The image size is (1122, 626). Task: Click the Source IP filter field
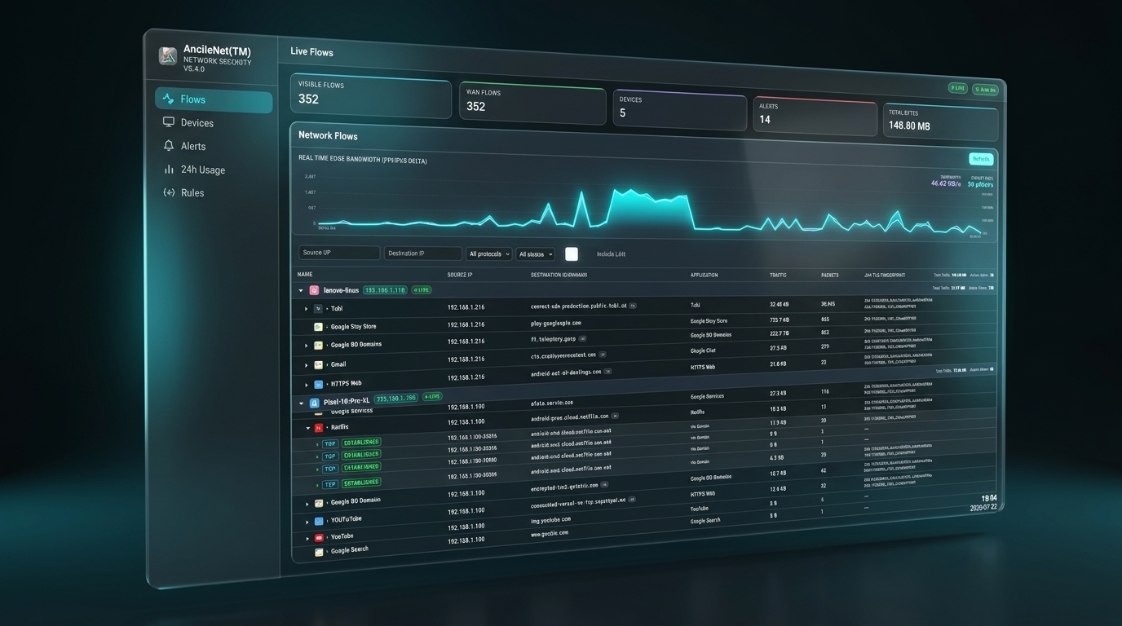[339, 253]
